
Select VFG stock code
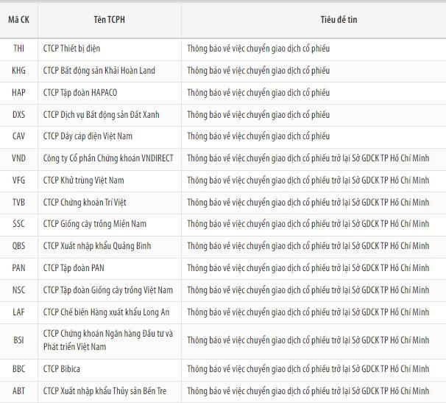(x=18, y=181)
